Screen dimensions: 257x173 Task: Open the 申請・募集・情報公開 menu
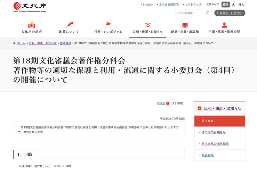pos(224,32)
